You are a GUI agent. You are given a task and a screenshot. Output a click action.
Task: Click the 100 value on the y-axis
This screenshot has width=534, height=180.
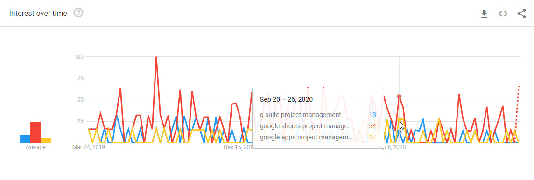[x=79, y=56]
